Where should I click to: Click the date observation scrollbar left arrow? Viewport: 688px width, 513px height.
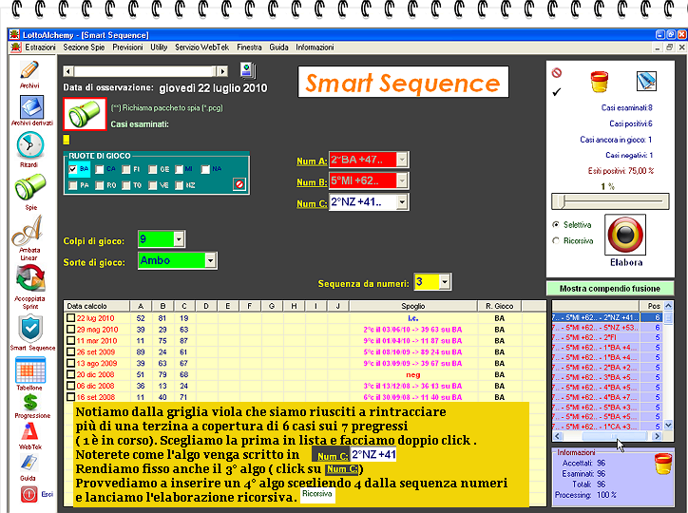[68, 71]
